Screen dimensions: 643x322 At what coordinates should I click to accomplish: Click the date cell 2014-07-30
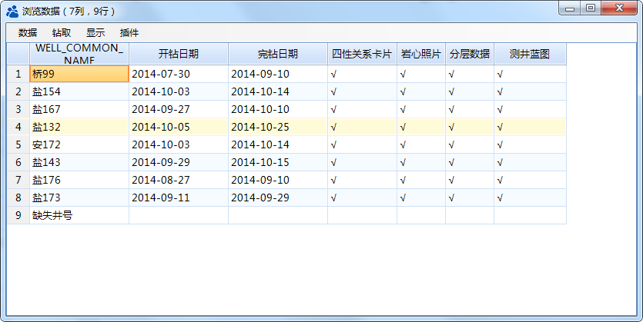pyautogui.click(x=179, y=74)
